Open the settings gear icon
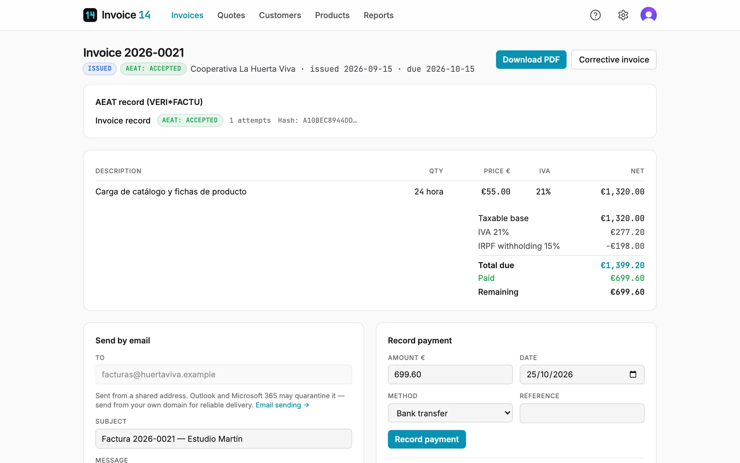This screenshot has height=463, width=740. pyautogui.click(x=623, y=15)
